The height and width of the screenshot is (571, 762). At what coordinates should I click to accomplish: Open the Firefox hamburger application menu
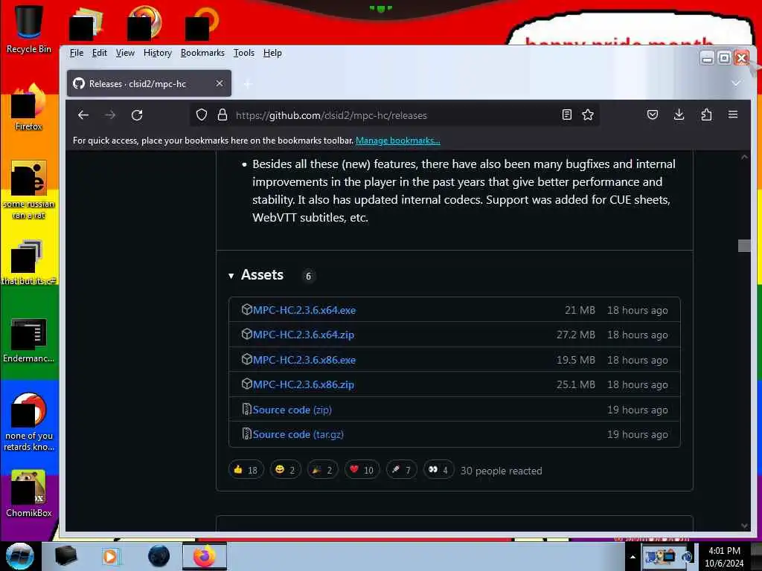tap(733, 114)
